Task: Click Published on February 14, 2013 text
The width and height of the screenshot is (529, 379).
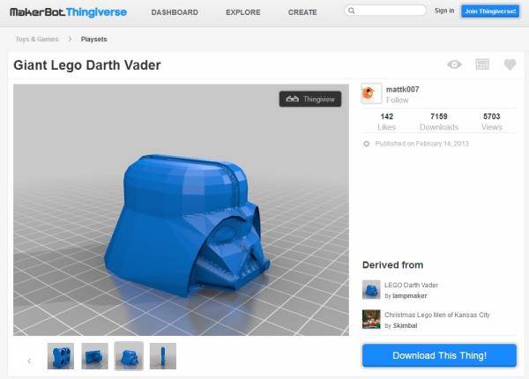Action: [x=421, y=144]
